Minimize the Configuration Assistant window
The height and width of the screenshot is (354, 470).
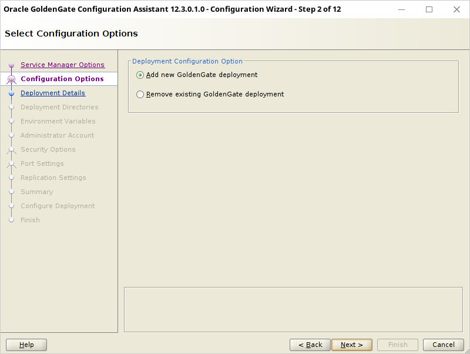coord(401,9)
